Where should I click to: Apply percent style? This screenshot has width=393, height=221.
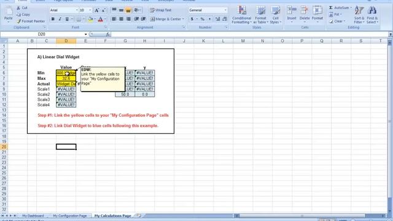[202, 19]
